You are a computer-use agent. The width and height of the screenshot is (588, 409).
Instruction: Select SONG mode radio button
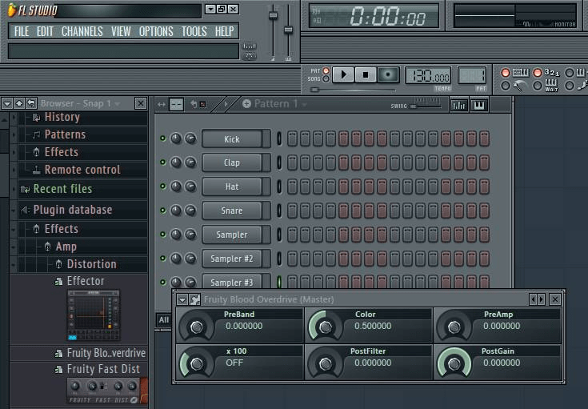[326, 79]
